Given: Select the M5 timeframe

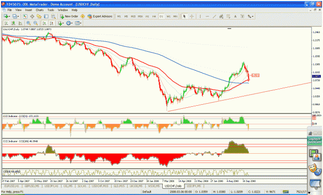Looking at the screenshot, I should [126, 17].
